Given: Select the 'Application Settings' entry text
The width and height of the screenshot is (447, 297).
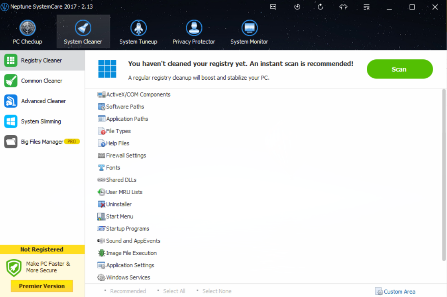Looking at the screenshot, I should (130, 265).
